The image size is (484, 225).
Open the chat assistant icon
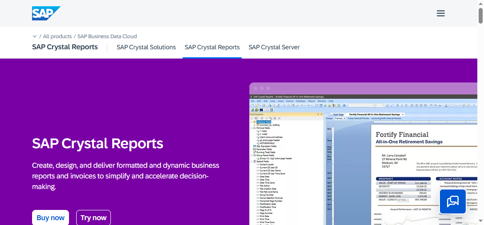pos(453,201)
